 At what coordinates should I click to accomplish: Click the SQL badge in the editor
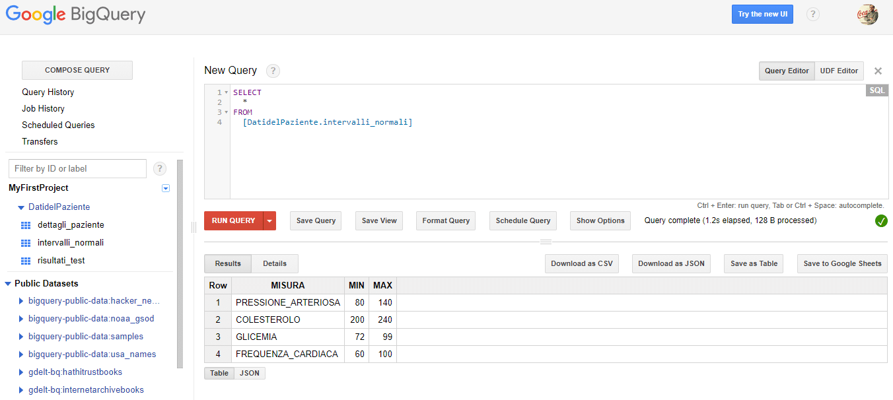(x=877, y=90)
